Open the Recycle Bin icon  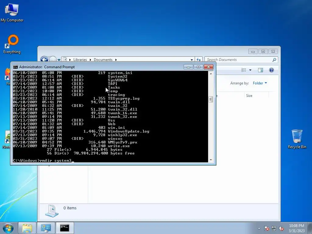pyautogui.click(x=297, y=139)
